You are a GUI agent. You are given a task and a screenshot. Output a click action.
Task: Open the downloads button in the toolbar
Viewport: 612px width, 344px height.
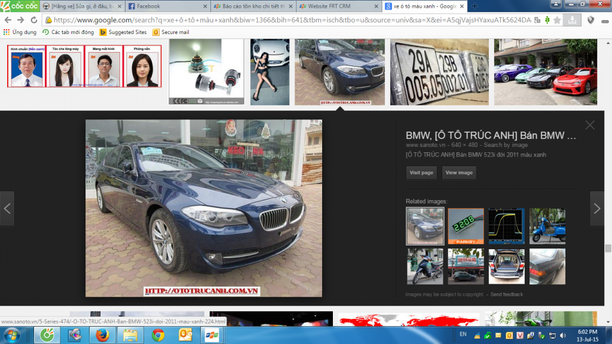(572, 20)
